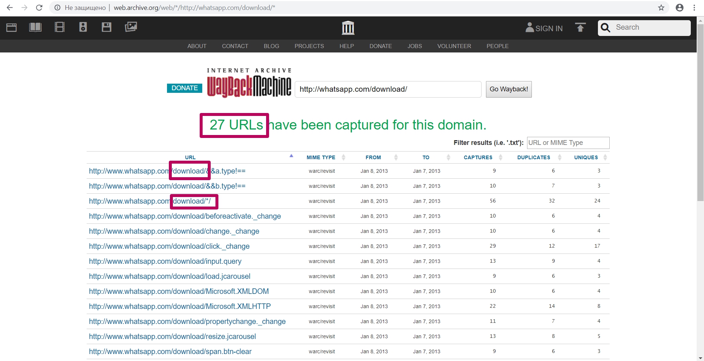The image size is (704, 361).
Task: Click the Internet Archive building logo
Action: coord(348,28)
